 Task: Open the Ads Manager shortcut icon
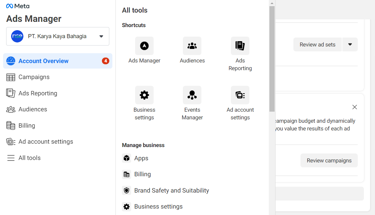pos(144,46)
